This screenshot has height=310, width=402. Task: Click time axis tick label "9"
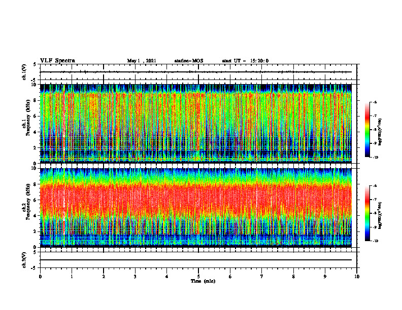point(325,277)
